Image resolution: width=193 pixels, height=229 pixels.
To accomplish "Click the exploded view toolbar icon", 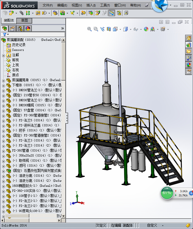I will point(98,13).
